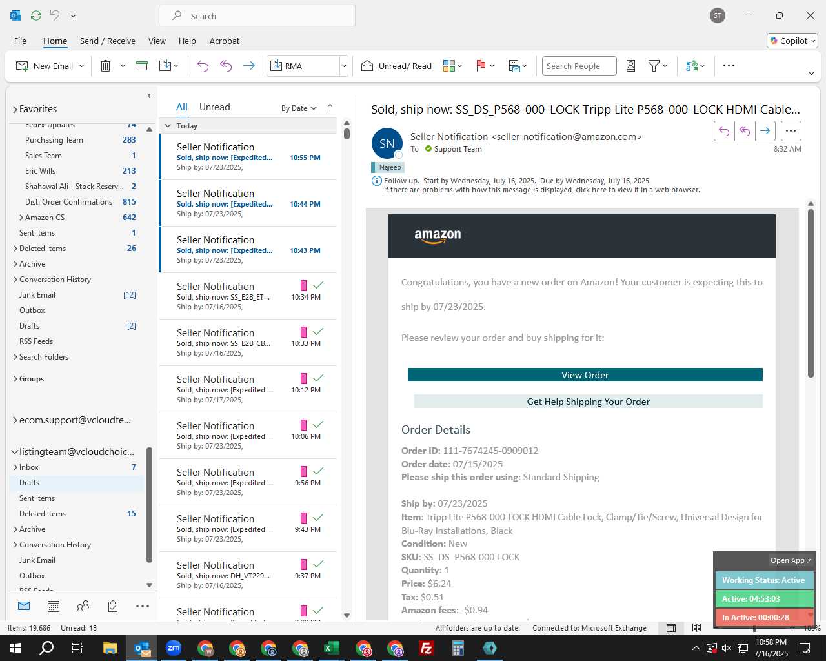The image size is (826, 661).
Task: Click Forward in reading pane header
Action: pyautogui.click(x=765, y=131)
